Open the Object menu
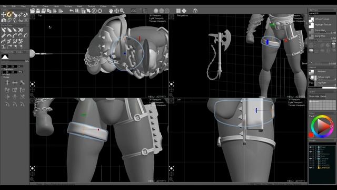The image size is (337, 190). 34,6
